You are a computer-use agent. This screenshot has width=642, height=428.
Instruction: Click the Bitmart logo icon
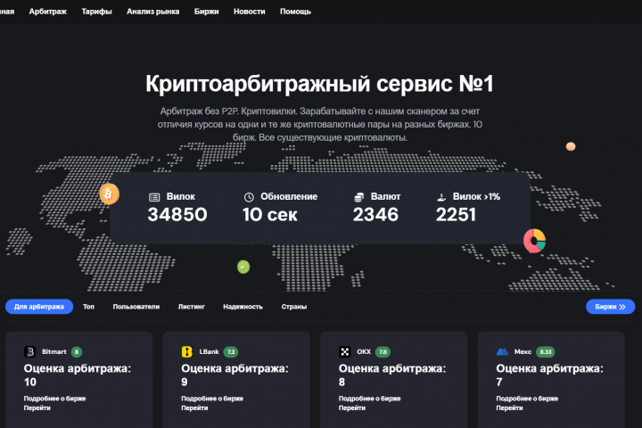click(x=30, y=352)
